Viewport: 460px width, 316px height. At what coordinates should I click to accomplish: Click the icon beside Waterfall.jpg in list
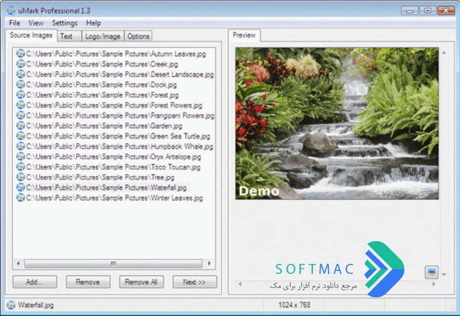21,187
